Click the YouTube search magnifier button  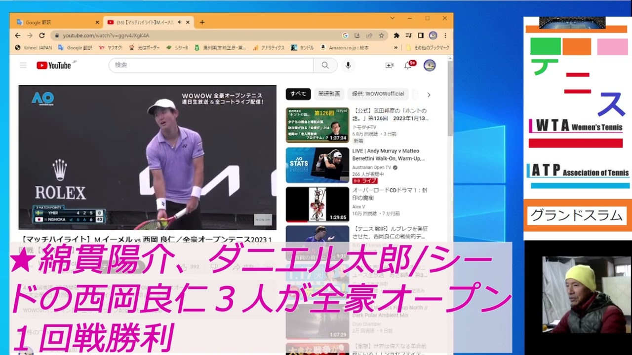point(325,65)
